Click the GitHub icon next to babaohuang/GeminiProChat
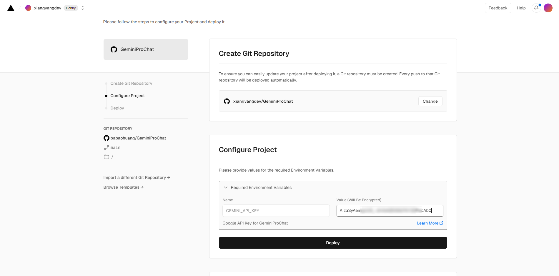This screenshot has width=559, height=276. (107, 138)
